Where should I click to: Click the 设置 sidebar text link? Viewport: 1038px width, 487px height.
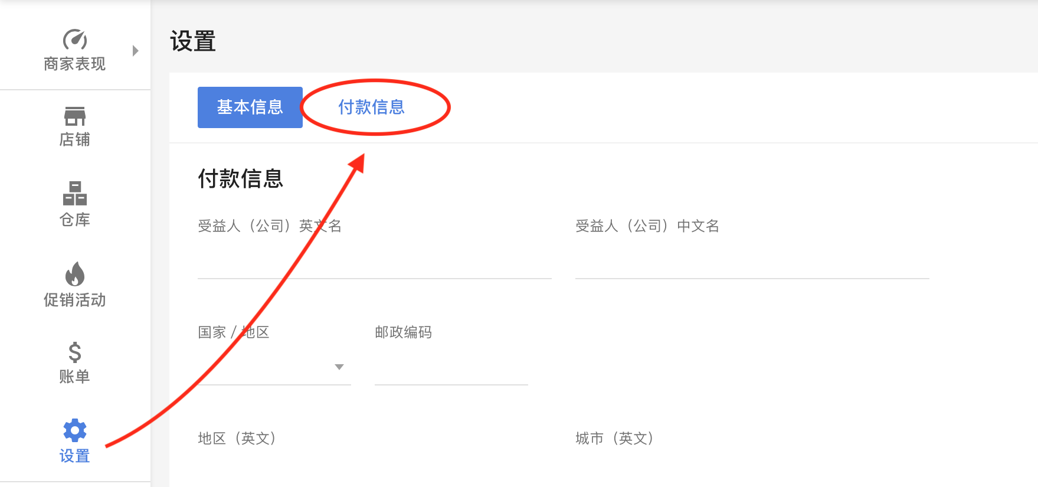(74, 456)
